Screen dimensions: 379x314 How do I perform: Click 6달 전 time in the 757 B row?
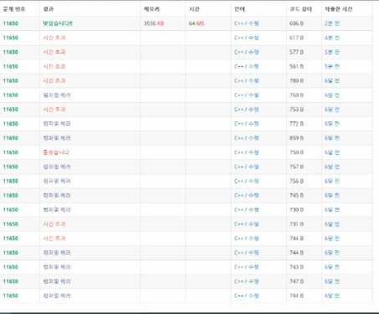click(332, 167)
